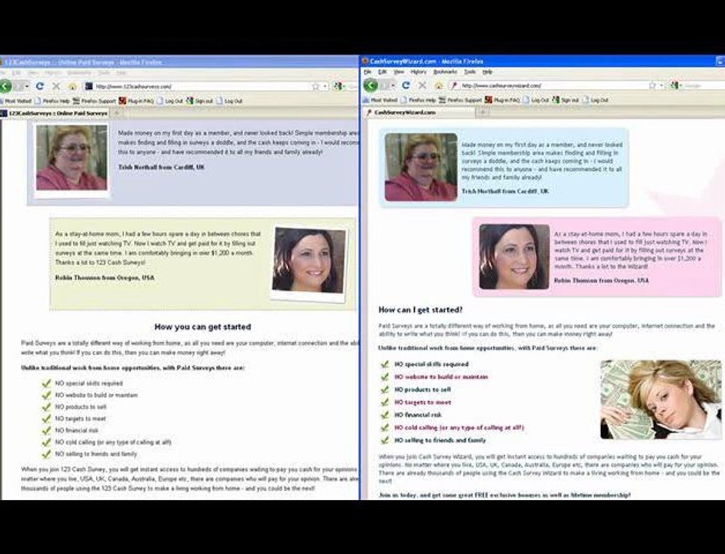The image size is (725, 554).
Task: Open a new tab in the right window
Action: (483, 112)
